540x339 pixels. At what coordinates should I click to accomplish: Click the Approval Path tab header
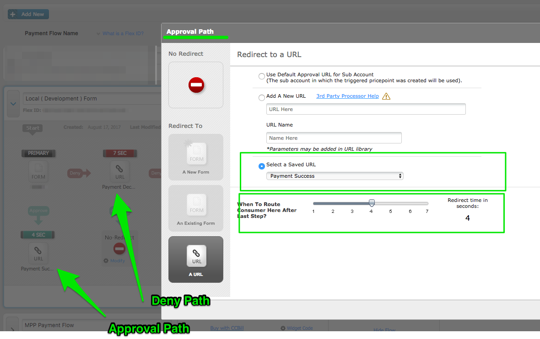[x=190, y=32]
